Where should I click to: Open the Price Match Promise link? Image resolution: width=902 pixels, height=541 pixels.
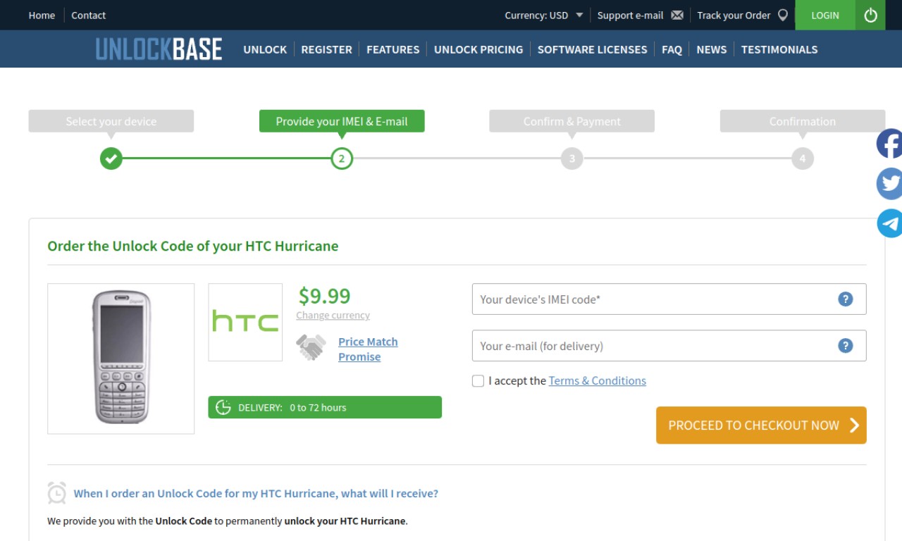[x=368, y=349]
